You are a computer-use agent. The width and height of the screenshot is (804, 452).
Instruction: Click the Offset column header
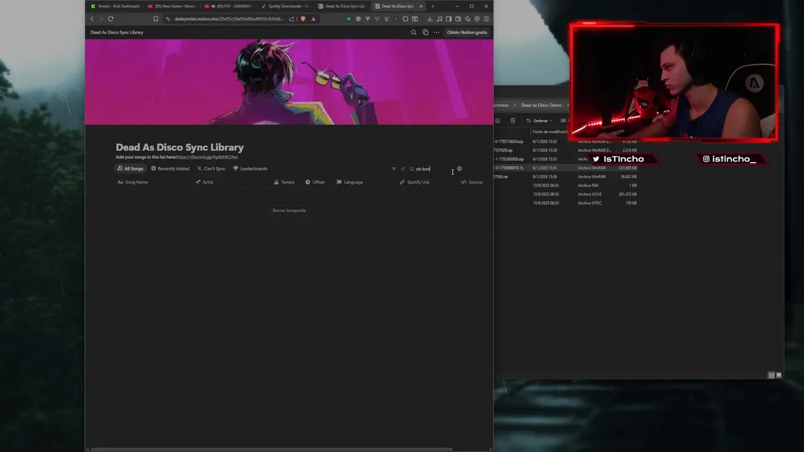[x=315, y=182]
